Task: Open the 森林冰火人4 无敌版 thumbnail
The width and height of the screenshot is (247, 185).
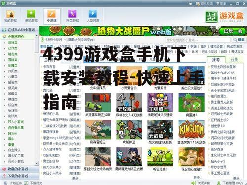Action: (x=129, y=103)
